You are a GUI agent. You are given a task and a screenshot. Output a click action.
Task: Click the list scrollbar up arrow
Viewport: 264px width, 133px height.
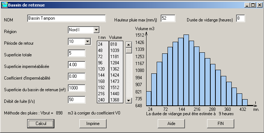(129, 45)
